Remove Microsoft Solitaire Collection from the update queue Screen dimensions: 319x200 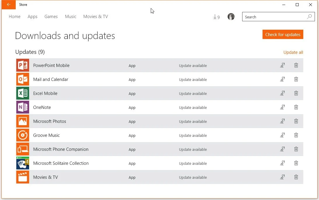point(296,163)
